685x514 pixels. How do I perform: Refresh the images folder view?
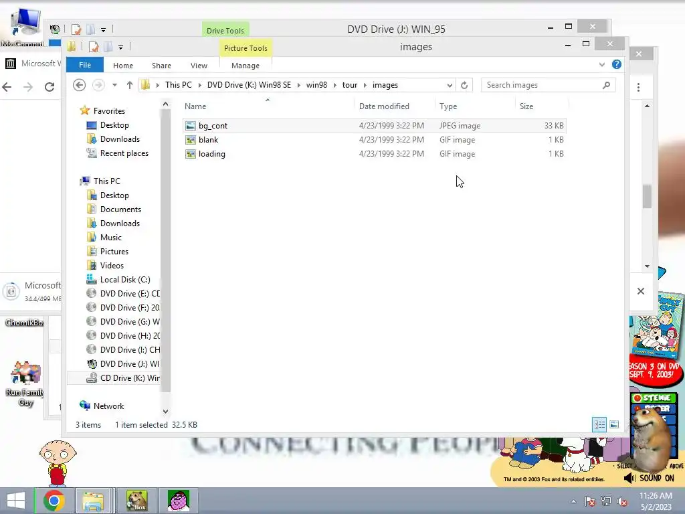(464, 85)
